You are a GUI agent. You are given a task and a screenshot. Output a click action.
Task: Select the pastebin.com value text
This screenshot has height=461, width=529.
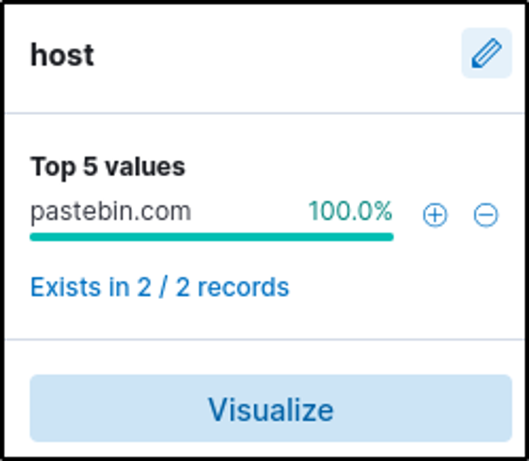pyautogui.click(x=111, y=212)
